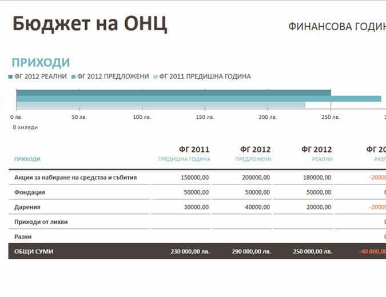Click the '0 лв.' axis label
Screen dimensions: 386x297
click(16, 117)
